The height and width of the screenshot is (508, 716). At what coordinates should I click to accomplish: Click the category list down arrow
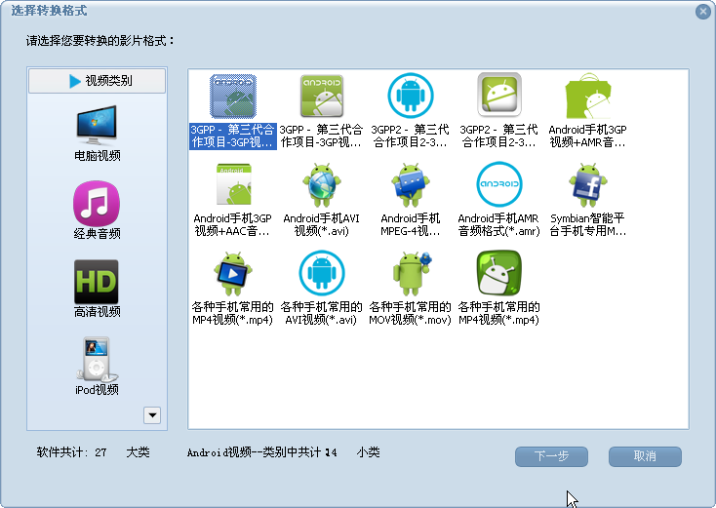152,415
